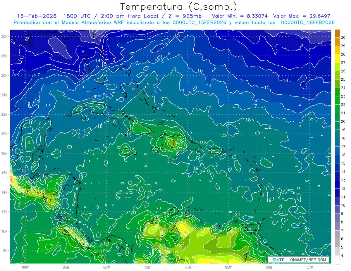The image size is (351, 271).
Task: Click the "Valor Min. = 8.33074" readout
Action: click(240, 16)
